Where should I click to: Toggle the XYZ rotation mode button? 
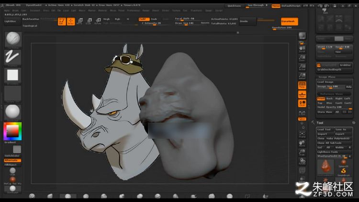coord(302,119)
